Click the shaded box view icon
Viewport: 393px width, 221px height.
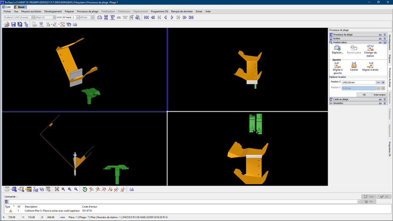(14, 190)
